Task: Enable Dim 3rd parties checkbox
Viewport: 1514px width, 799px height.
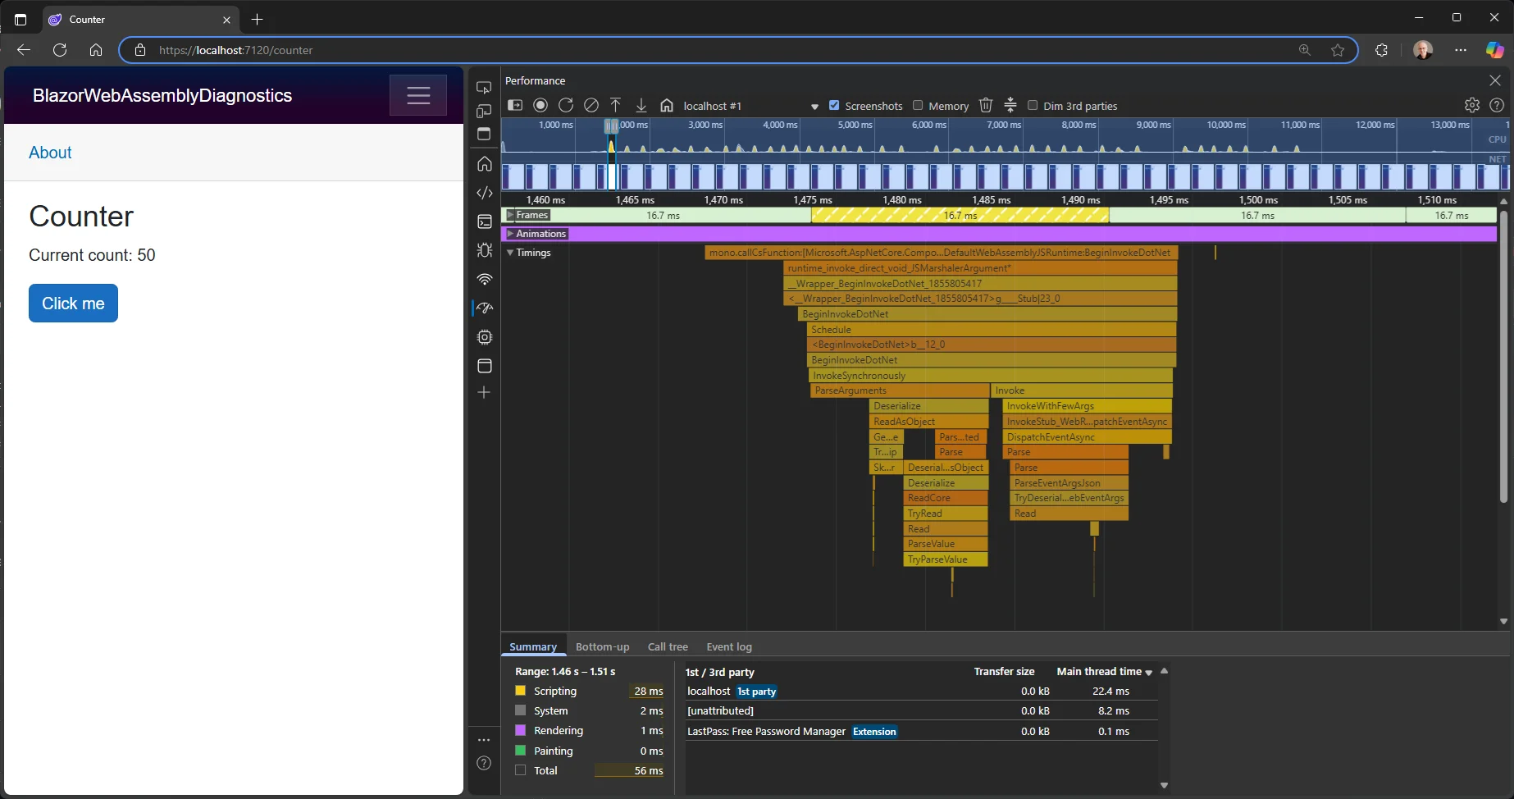Action: (x=1033, y=105)
